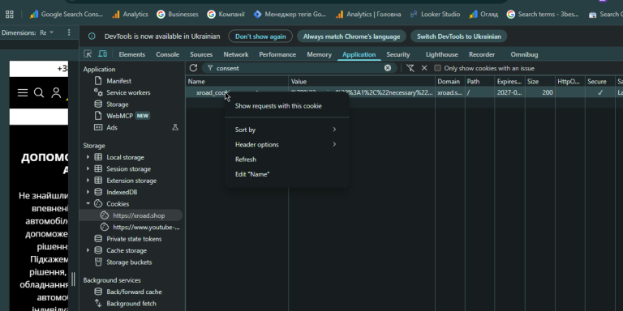Open the browser apps grid icon
623x311 pixels.
[10, 15]
